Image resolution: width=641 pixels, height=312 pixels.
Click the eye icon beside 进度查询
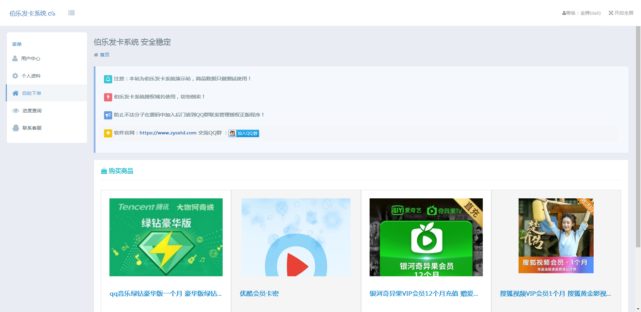pos(15,110)
